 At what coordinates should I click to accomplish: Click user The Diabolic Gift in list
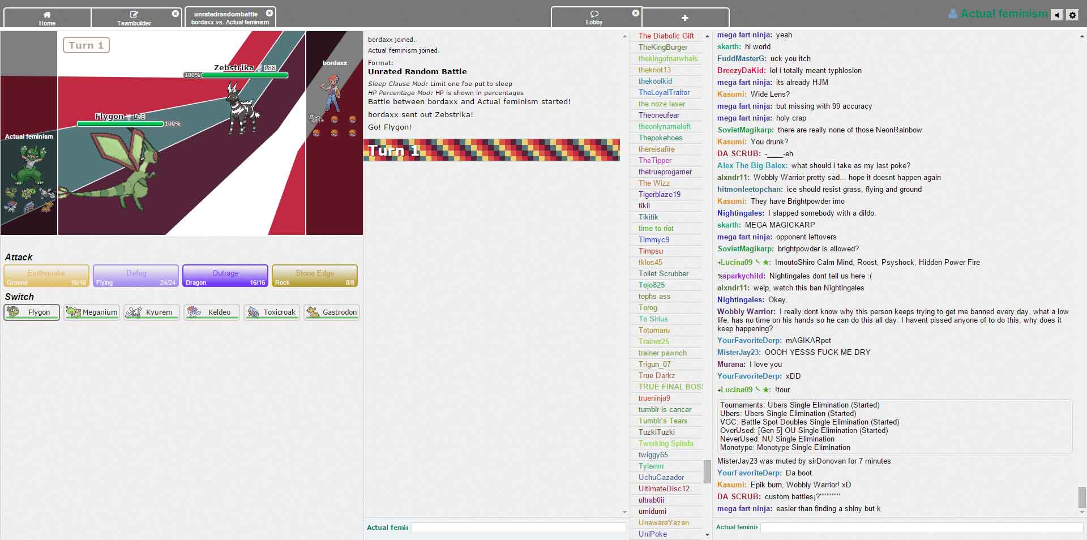pyautogui.click(x=666, y=36)
